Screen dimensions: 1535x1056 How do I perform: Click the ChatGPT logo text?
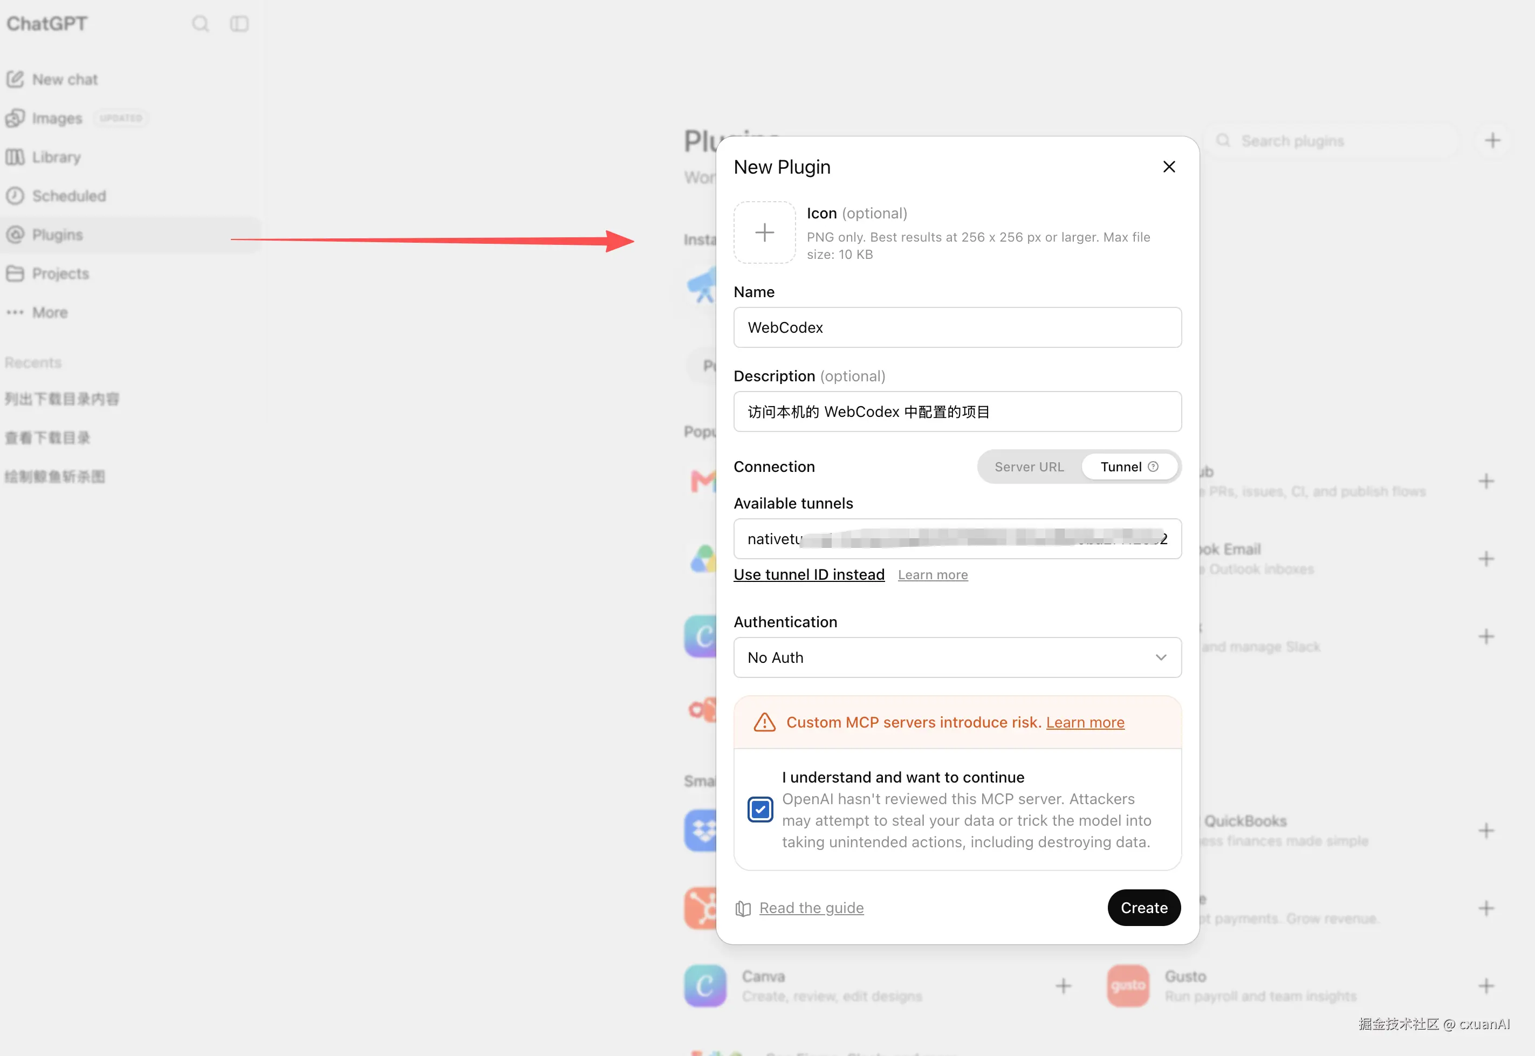(47, 24)
